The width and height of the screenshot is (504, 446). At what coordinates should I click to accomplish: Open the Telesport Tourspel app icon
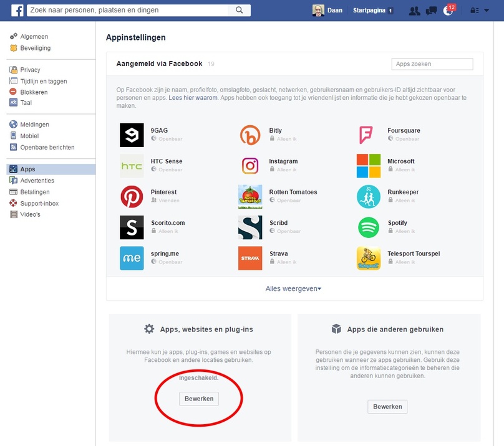tap(369, 258)
